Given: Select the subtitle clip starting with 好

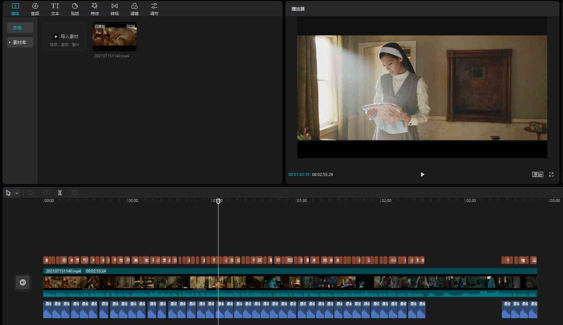Looking at the screenshot, I should (x=278, y=260).
